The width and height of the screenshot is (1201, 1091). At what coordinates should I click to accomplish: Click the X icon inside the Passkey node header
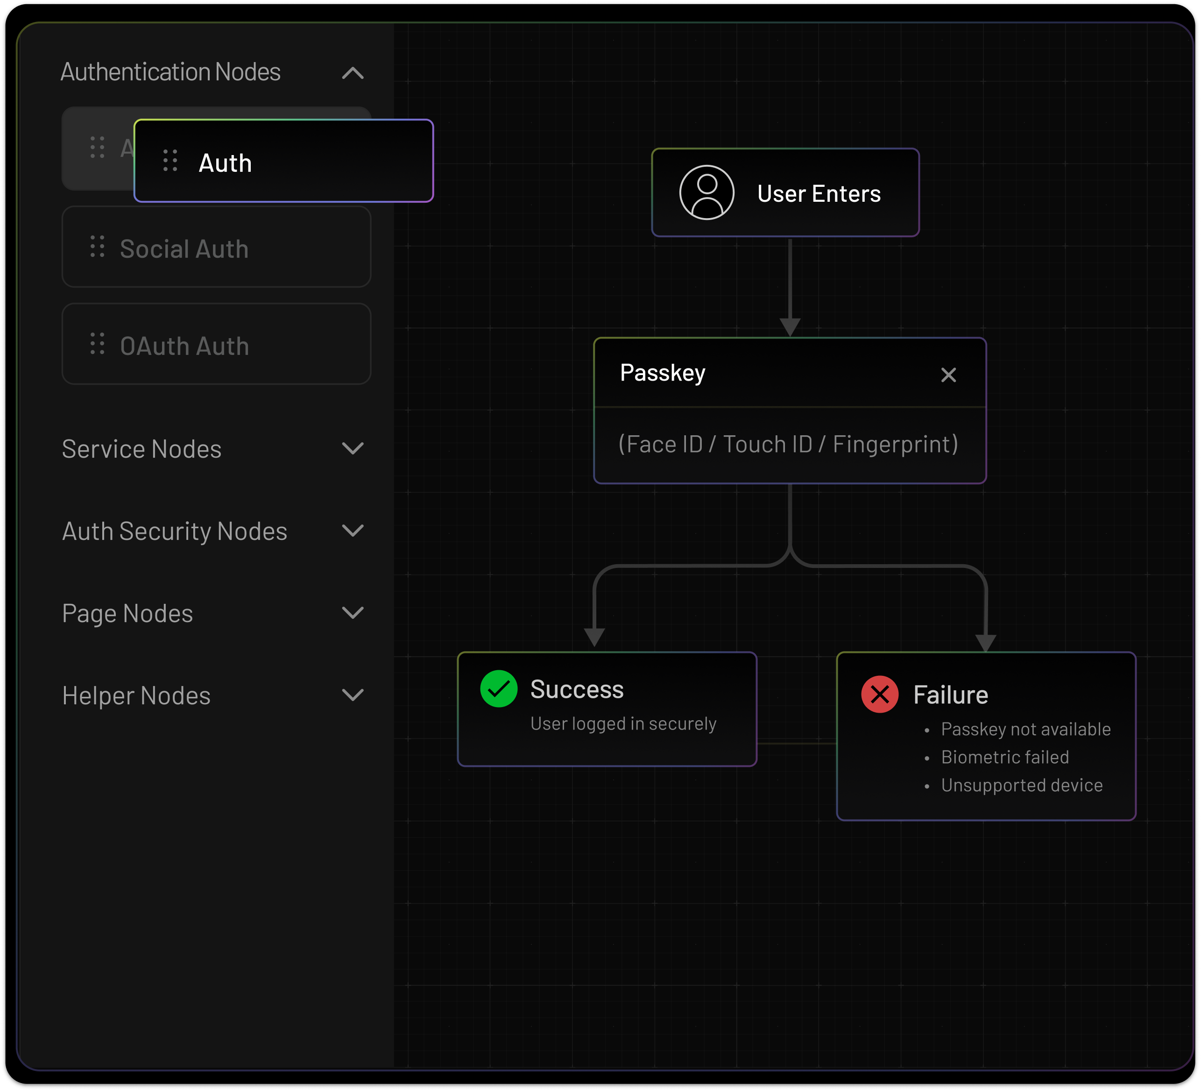pos(948,375)
